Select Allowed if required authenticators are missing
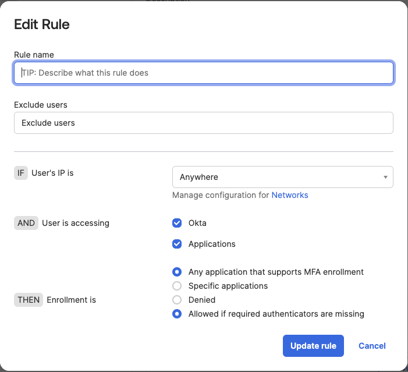The image size is (408, 372). (x=177, y=314)
